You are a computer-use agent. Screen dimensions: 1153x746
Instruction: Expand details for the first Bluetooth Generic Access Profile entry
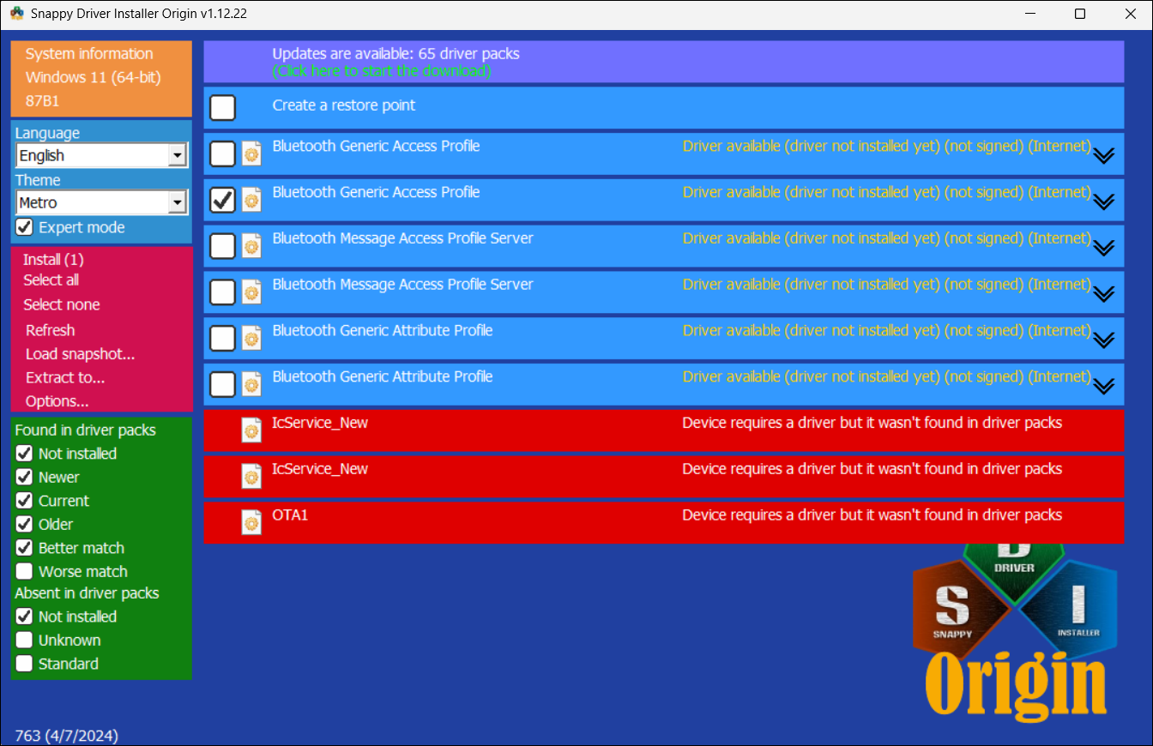pyautogui.click(x=1103, y=156)
